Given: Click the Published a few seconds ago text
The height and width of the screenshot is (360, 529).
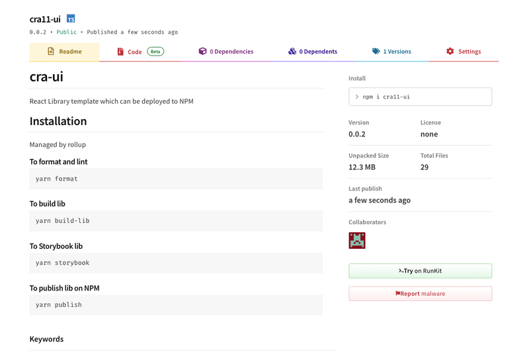Looking at the screenshot, I should (132, 32).
